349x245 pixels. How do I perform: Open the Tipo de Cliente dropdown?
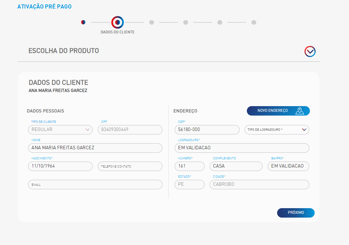[x=60, y=130]
